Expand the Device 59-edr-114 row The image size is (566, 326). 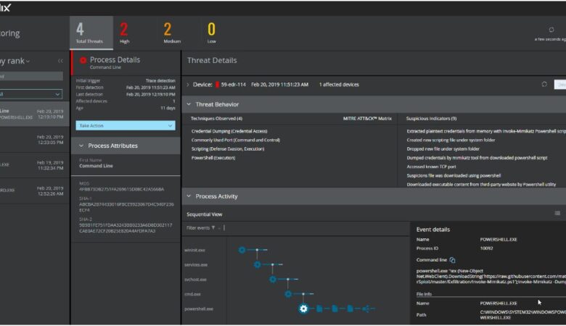click(188, 85)
